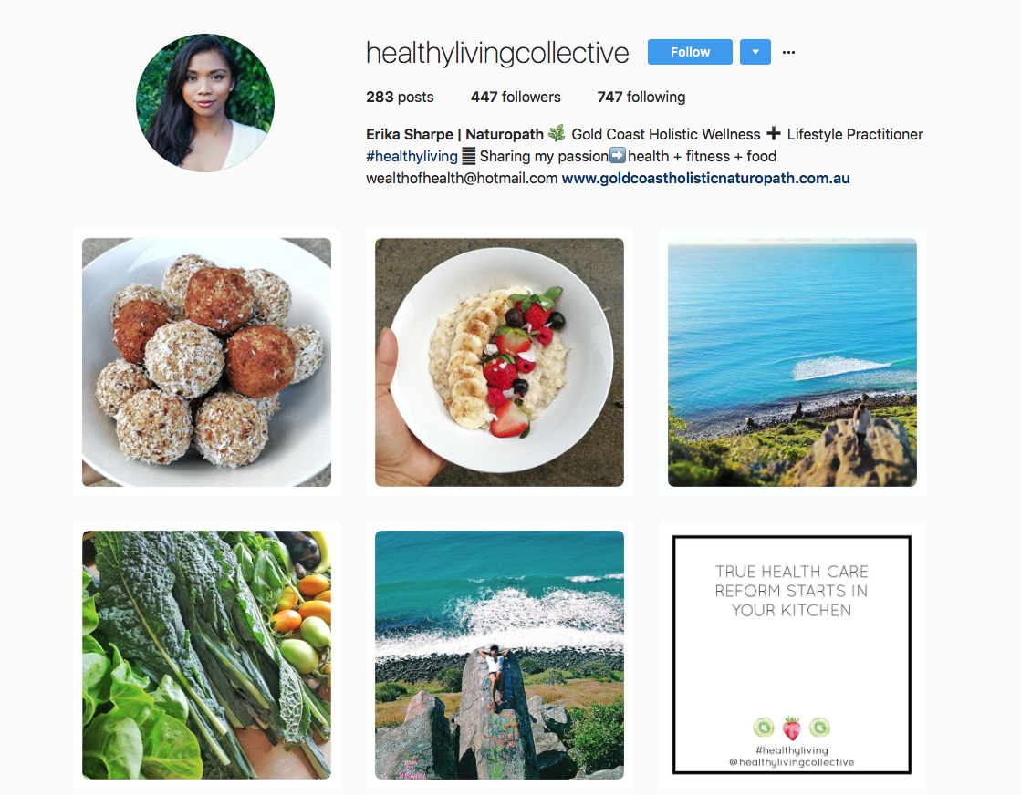Click the healthylivingcollective username heading
The image size is (1021, 795).
click(497, 53)
